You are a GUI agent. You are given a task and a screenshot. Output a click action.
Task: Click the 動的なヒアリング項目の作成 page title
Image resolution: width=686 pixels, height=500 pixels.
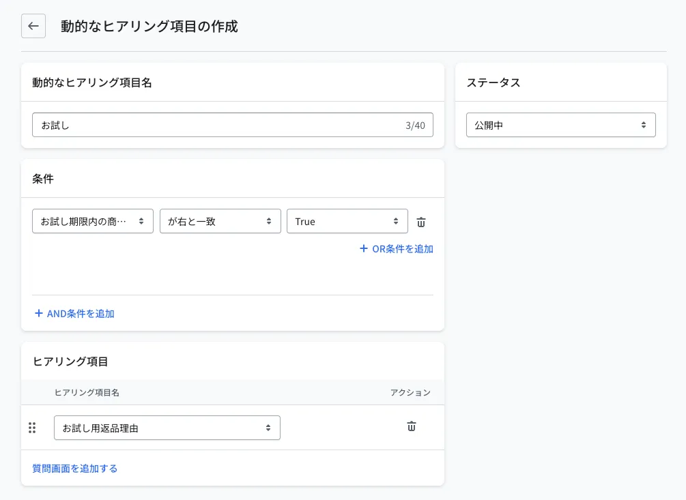pos(149,26)
